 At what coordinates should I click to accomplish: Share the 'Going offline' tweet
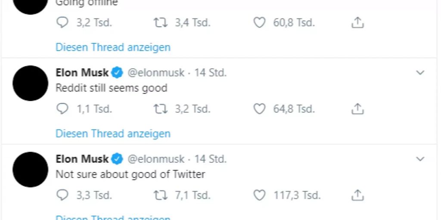357,23
